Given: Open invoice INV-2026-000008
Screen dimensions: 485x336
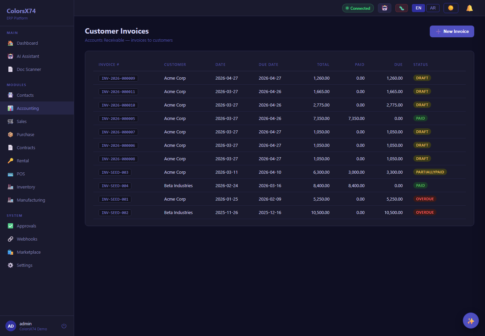Looking at the screenshot, I should (x=118, y=159).
